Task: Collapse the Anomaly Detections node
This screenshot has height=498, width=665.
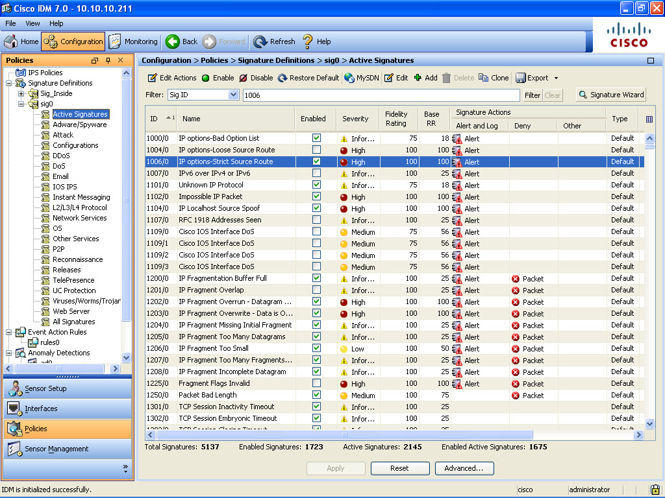Action: 8,353
